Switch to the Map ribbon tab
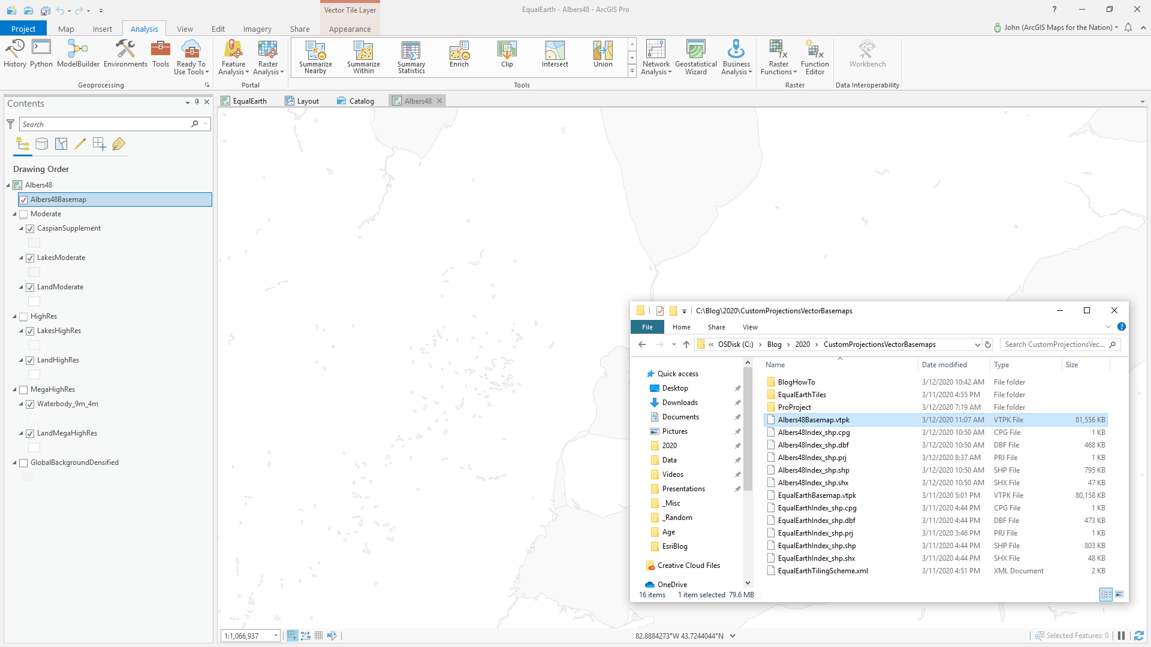Image resolution: width=1151 pixels, height=647 pixels. pos(66,29)
